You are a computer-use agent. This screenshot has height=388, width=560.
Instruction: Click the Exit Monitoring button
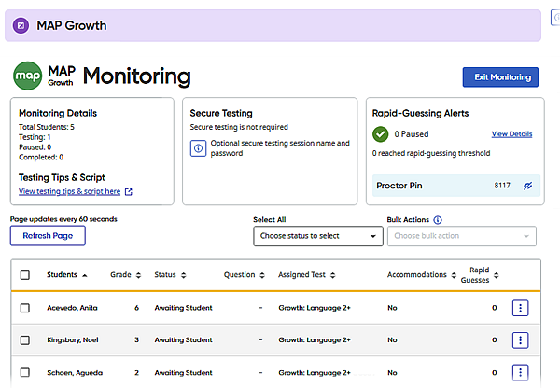pyautogui.click(x=500, y=77)
